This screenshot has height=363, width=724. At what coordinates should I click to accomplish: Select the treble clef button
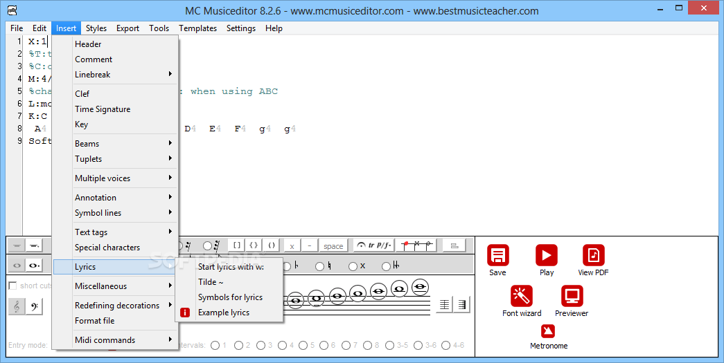click(x=17, y=306)
